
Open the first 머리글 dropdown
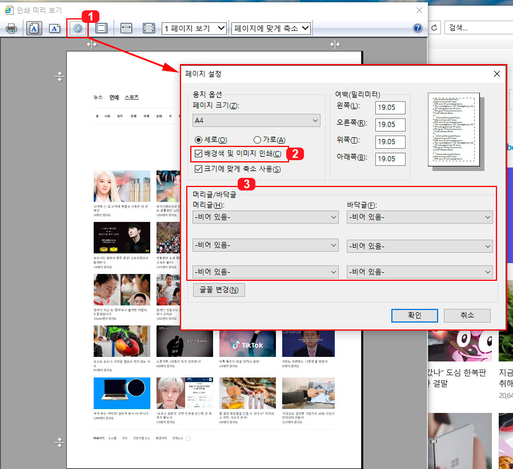(x=266, y=217)
